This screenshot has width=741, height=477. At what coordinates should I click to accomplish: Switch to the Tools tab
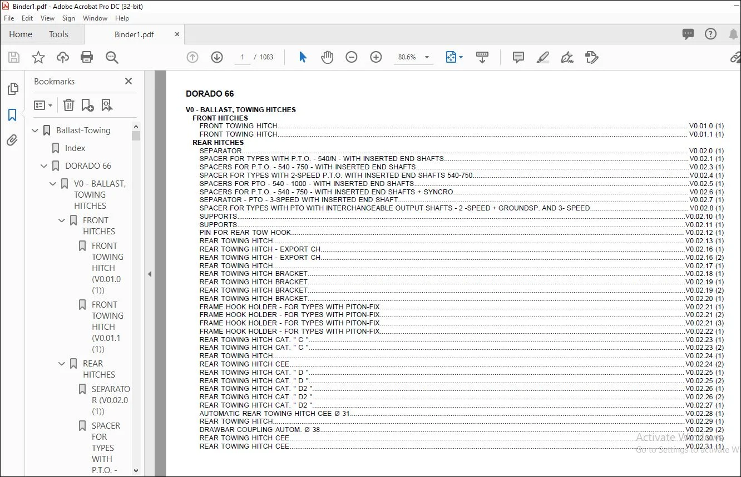pyautogui.click(x=58, y=34)
